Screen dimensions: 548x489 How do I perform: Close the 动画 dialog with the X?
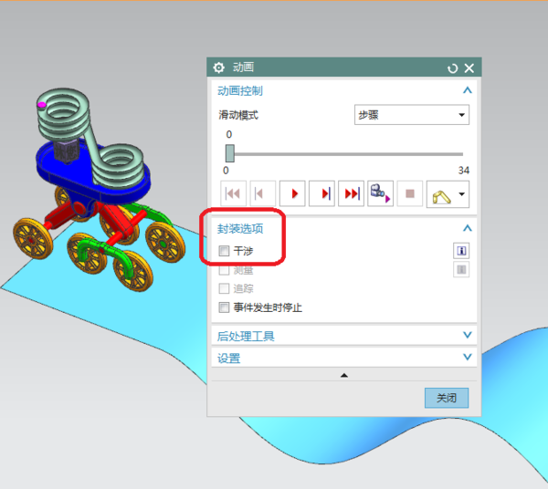(469, 68)
